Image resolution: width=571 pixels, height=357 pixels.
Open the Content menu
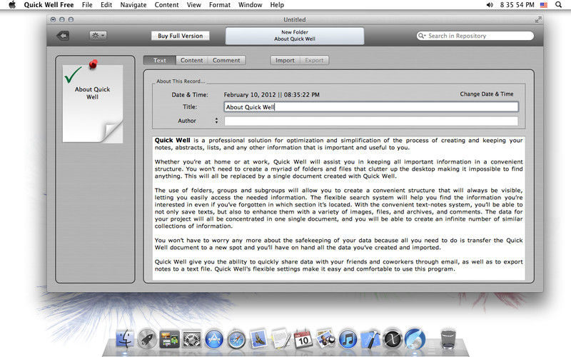(x=166, y=5)
